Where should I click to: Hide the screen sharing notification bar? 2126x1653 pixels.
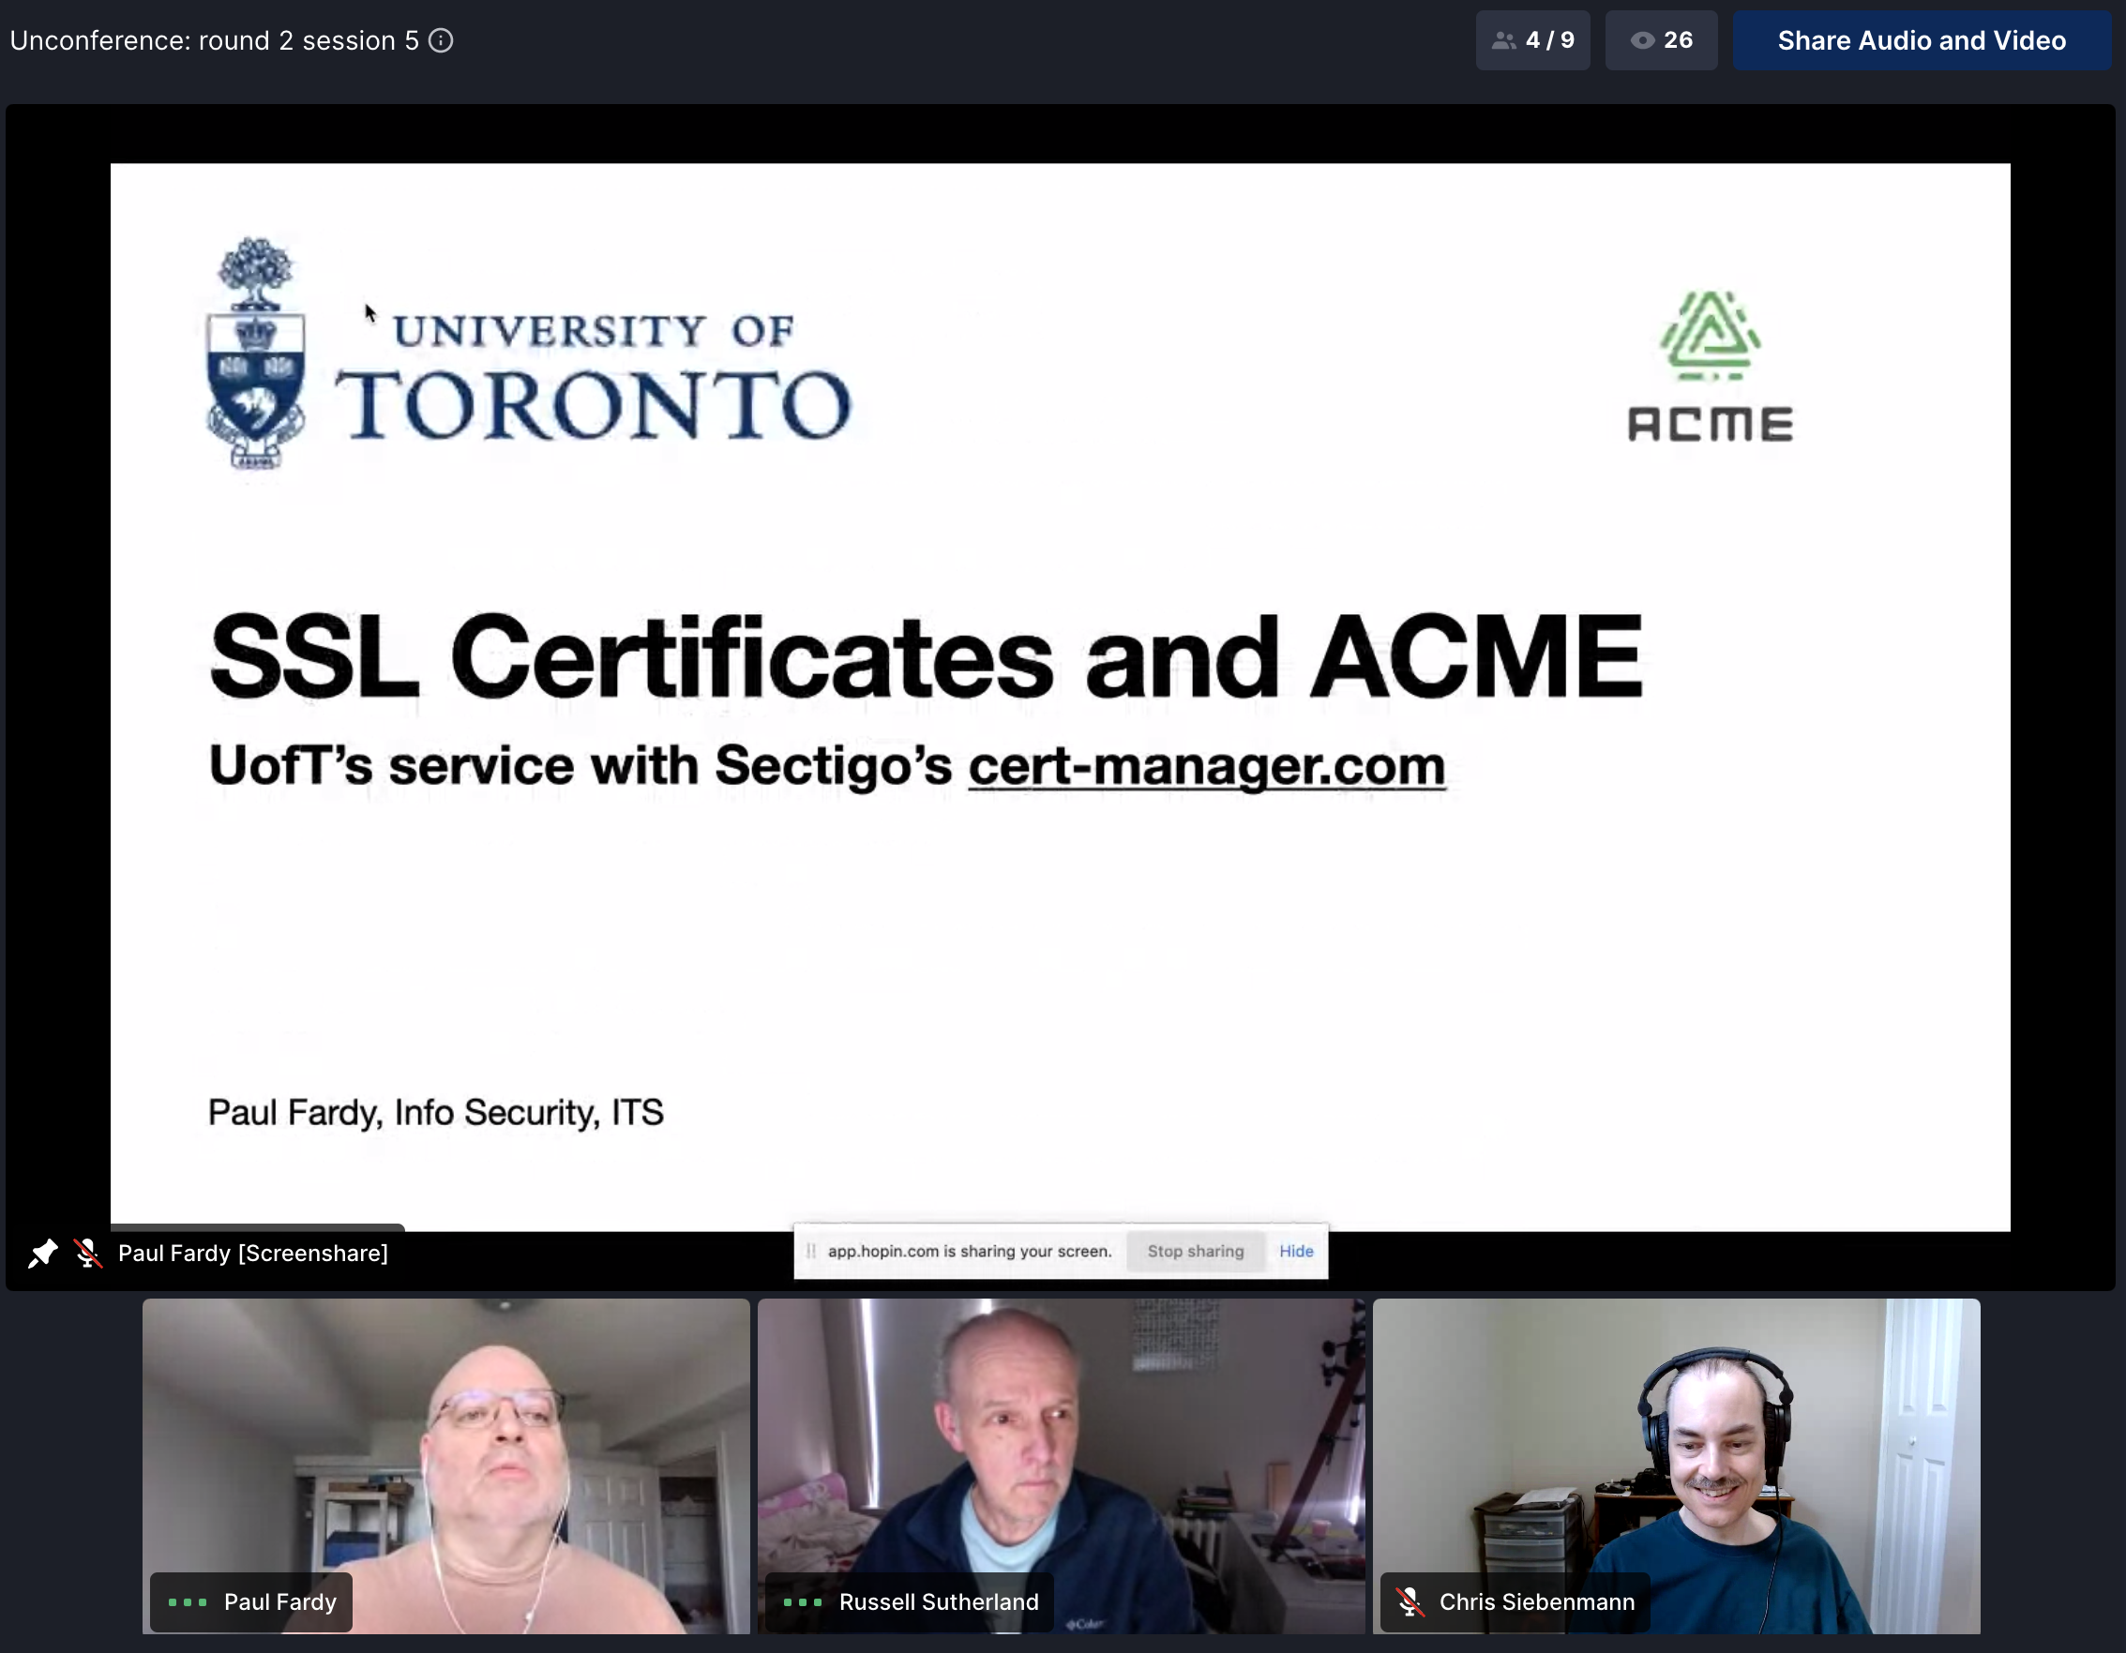coord(1295,1251)
